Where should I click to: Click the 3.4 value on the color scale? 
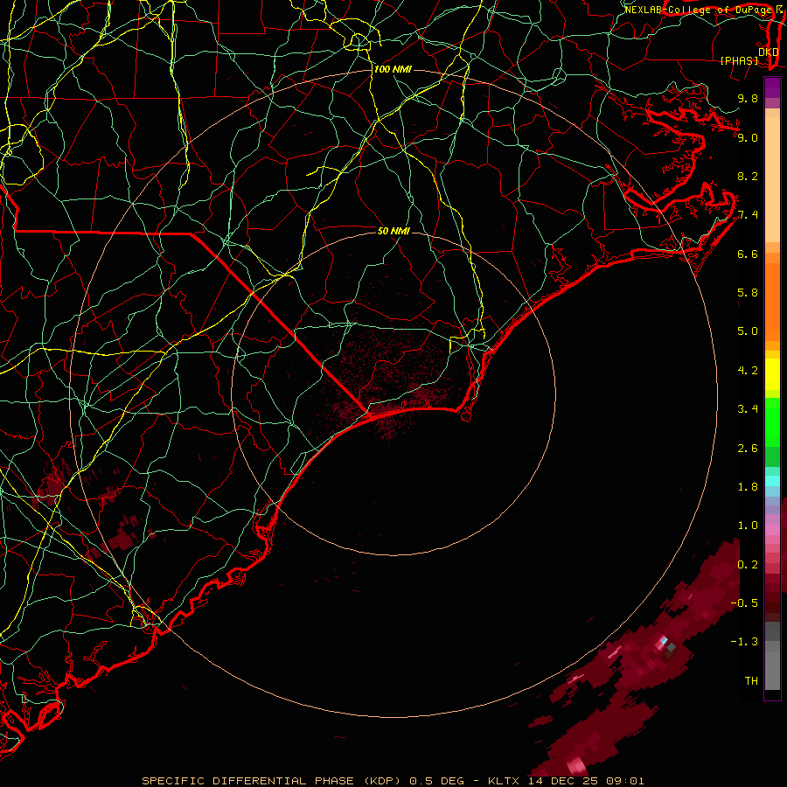(748, 409)
